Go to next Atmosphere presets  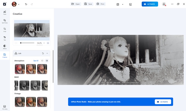pyautogui.click(x=47, y=60)
